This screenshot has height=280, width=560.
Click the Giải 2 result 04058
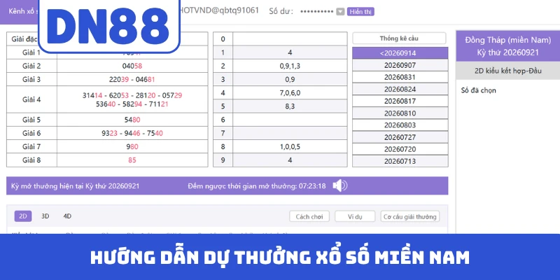[132, 66]
